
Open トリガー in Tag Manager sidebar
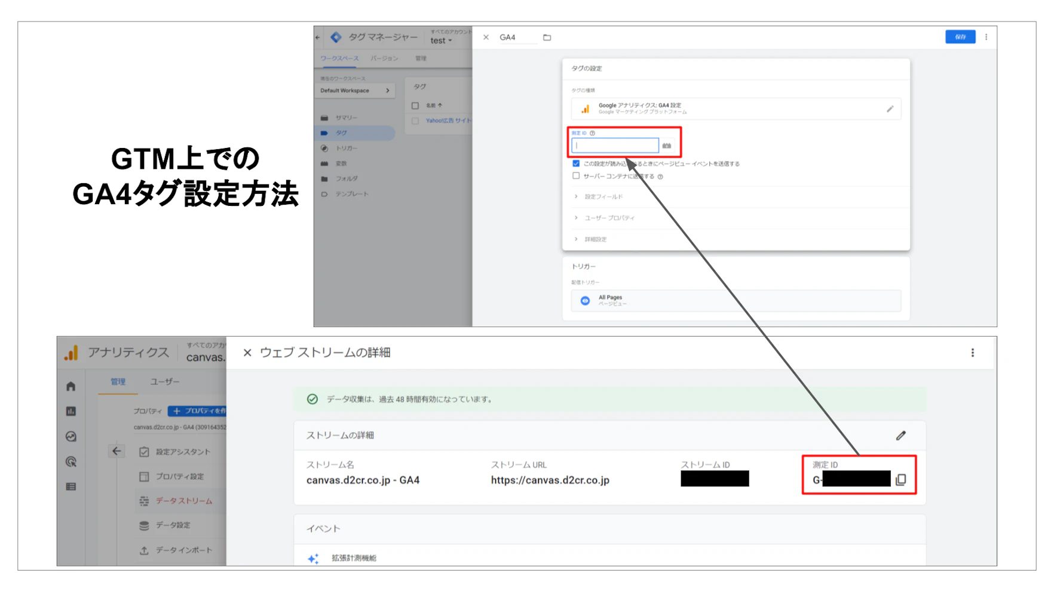click(x=347, y=149)
